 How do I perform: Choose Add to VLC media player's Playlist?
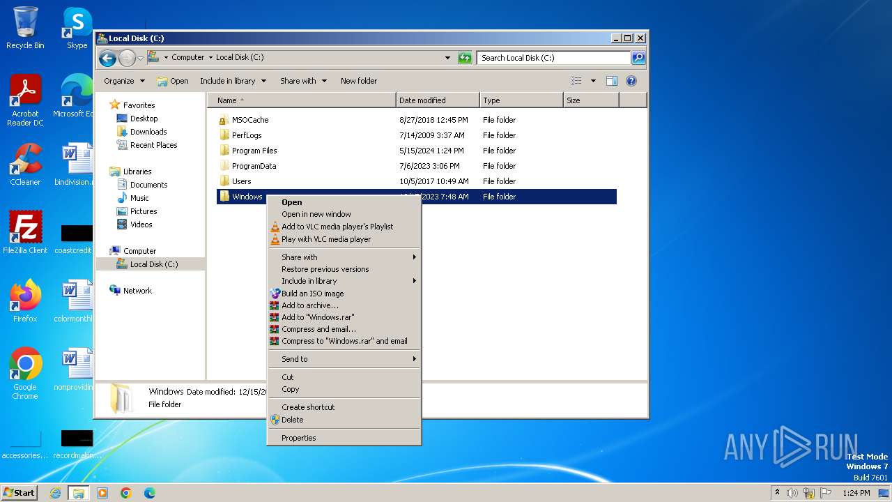click(344, 227)
